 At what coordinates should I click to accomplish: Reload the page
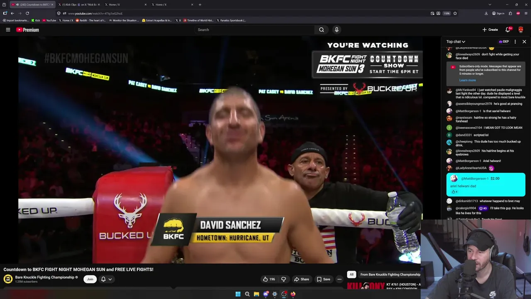(x=27, y=13)
